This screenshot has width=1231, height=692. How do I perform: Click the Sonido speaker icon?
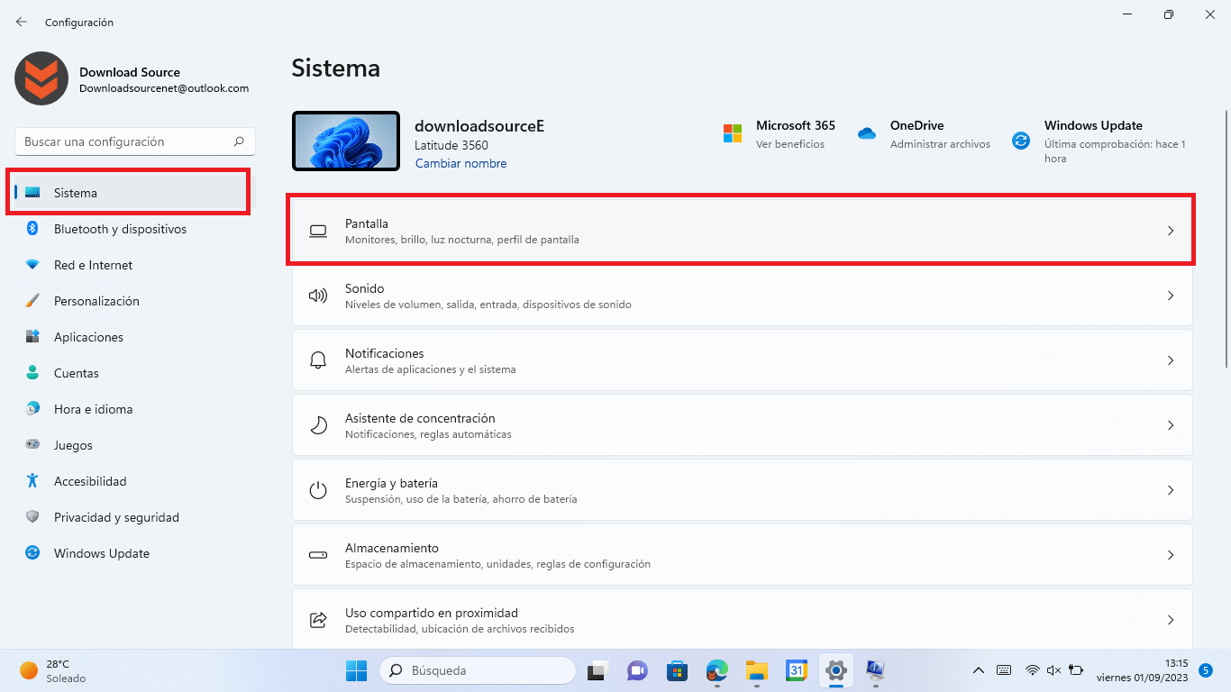coord(318,296)
